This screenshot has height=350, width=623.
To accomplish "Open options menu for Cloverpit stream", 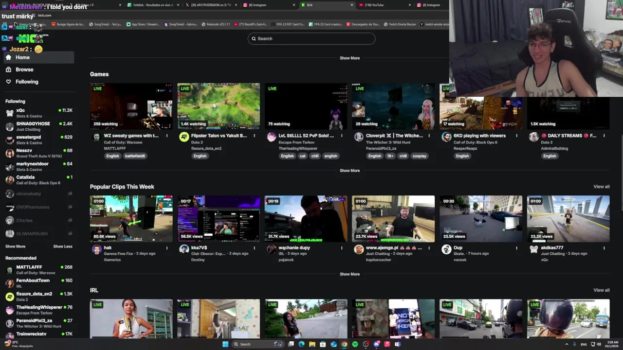I will click(x=429, y=136).
